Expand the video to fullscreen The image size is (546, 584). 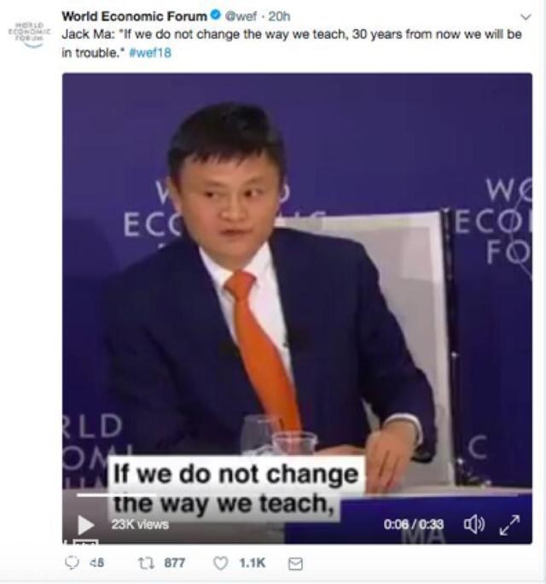pyautogui.click(x=509, y=525)
